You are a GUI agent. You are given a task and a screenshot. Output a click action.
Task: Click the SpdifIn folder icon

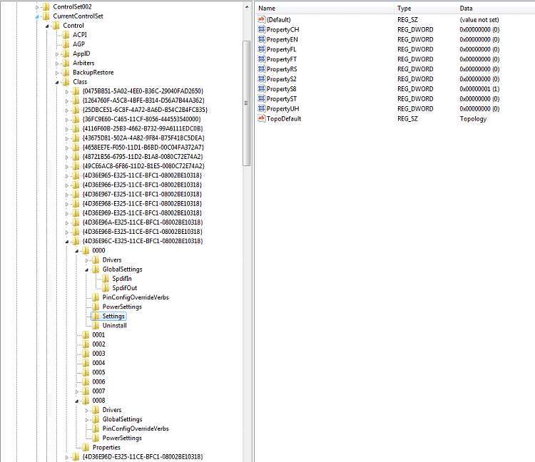[x=106, y=279]
